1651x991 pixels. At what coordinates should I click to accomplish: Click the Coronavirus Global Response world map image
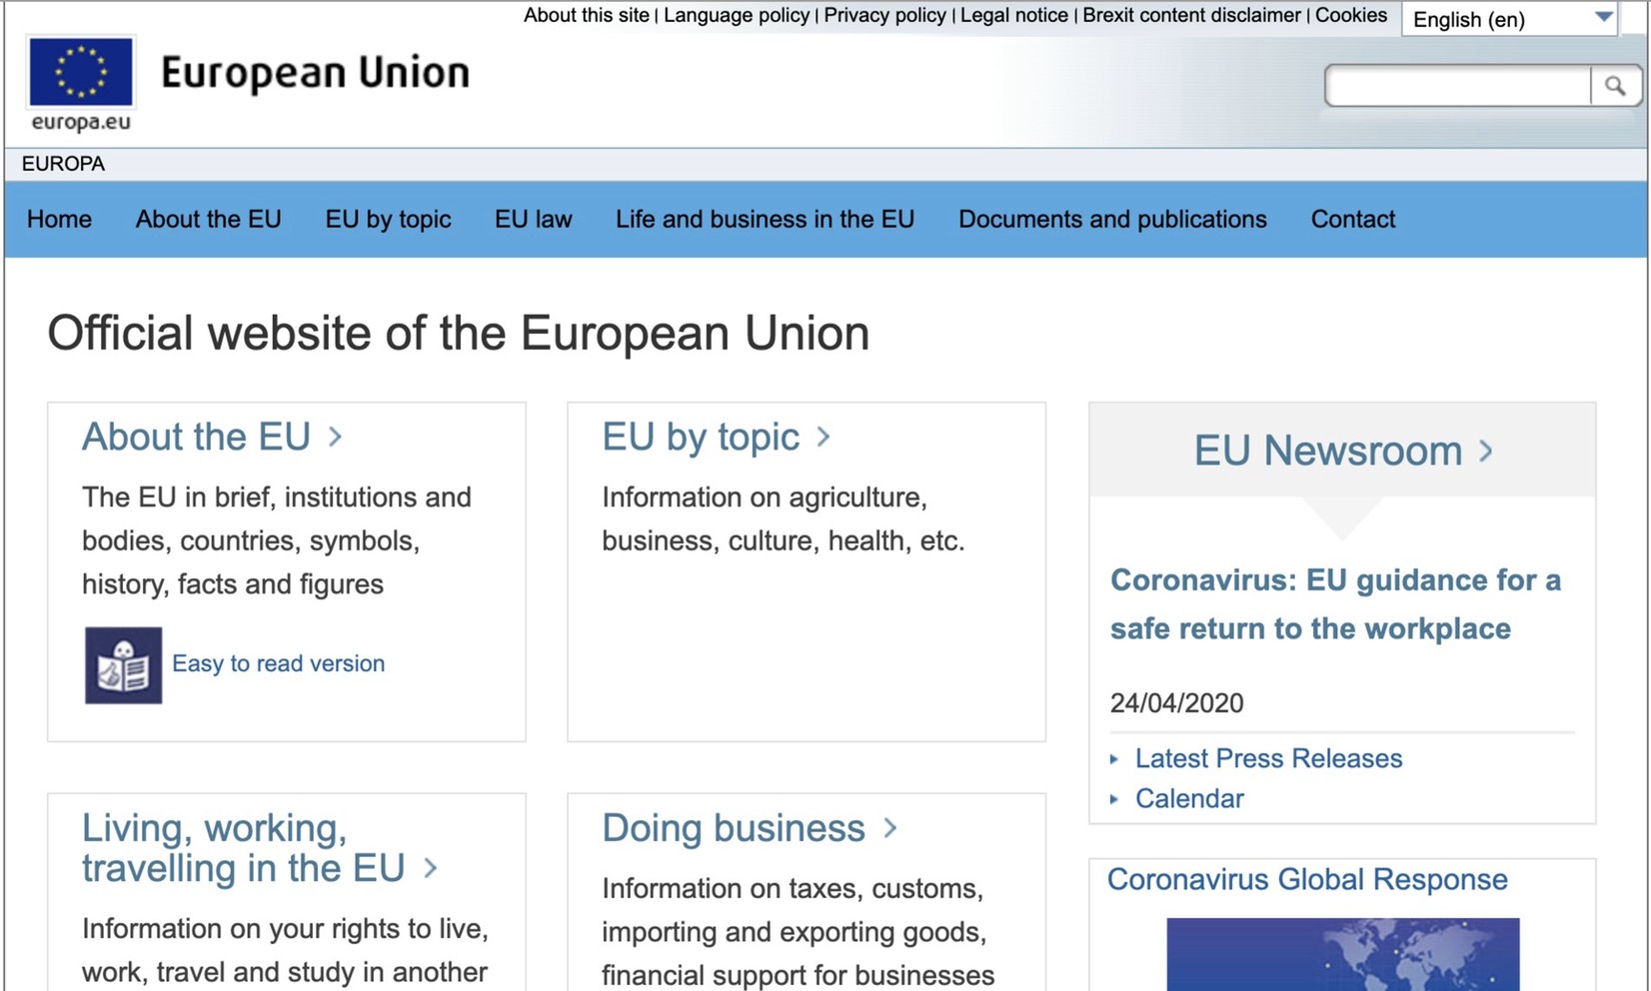pos(1342,954)
